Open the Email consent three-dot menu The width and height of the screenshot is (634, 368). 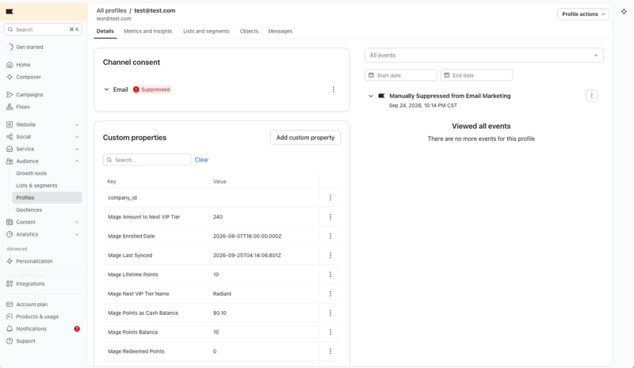click(x=333, y=89)
